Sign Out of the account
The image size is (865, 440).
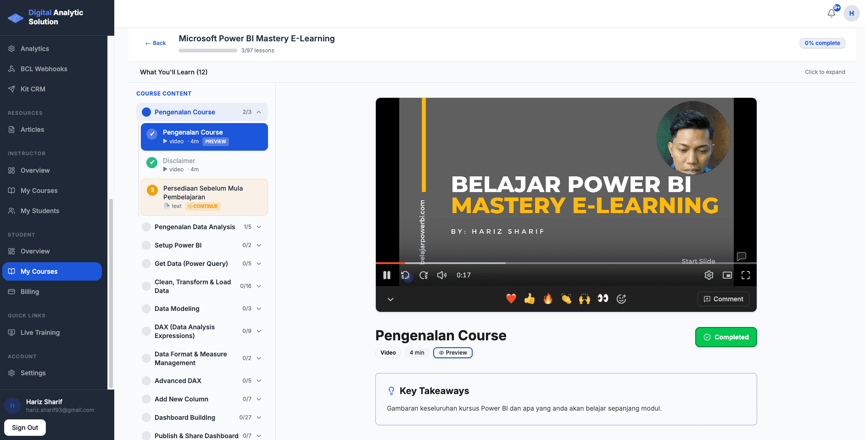[x=25, y=428]
